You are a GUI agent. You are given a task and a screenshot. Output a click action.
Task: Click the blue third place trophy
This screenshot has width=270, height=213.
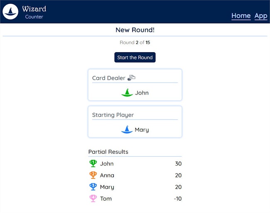[x=93, y=187]
